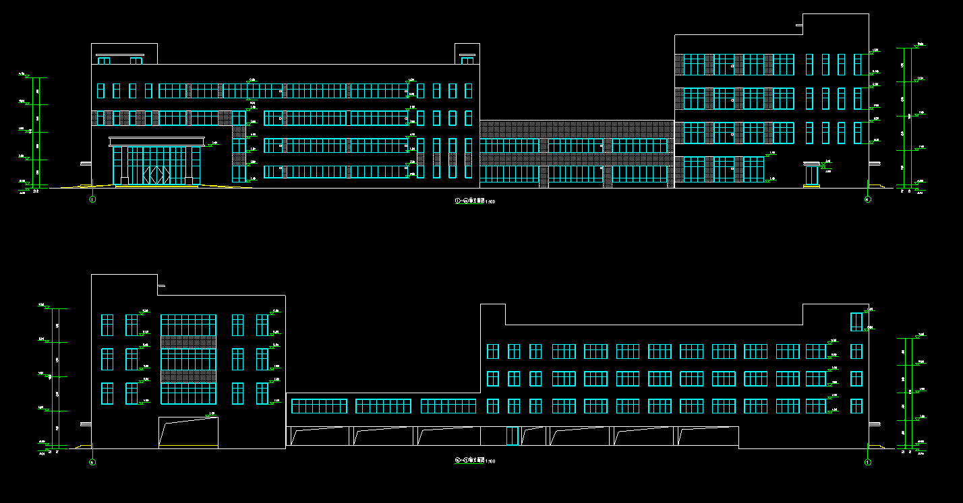Select the large garage opening in lower-left building
The width and height of the screenshot is (963, 503).
[x=188, y=432]
